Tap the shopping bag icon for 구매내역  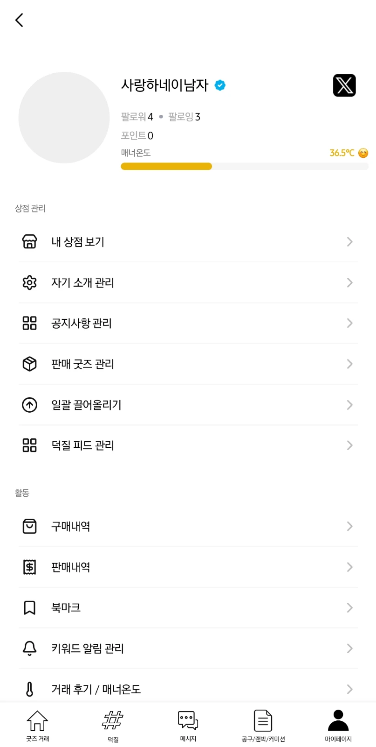(x=29, y=526)
